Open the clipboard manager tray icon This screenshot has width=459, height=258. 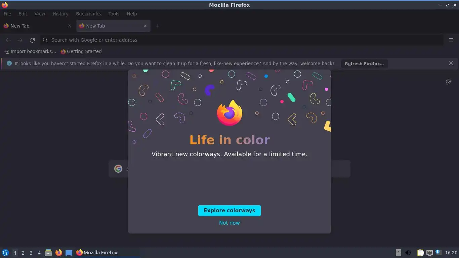click(420, 253)
